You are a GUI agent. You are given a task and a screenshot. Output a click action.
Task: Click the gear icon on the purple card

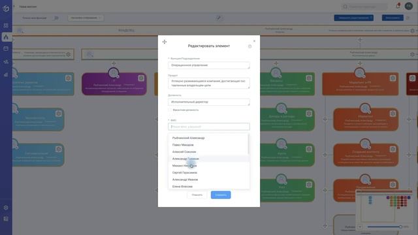(141, 78)
